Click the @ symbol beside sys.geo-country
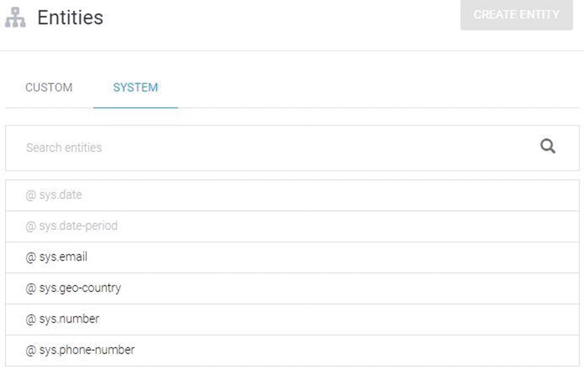Image resolution: width=584 pixels, height=369 pixels. [31, 288]
